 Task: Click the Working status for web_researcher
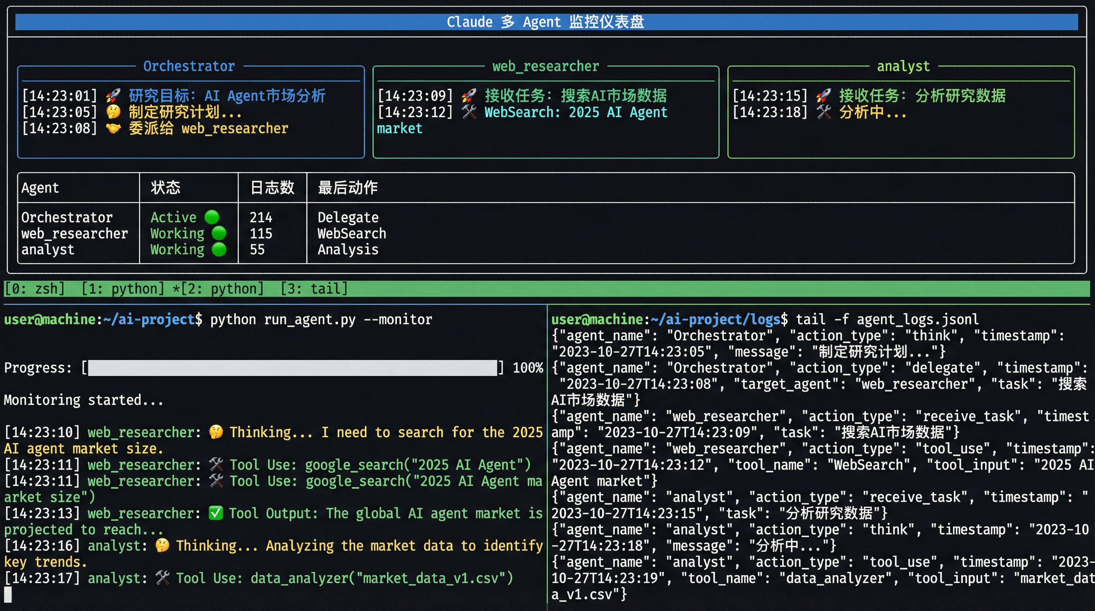click(177, 233)
